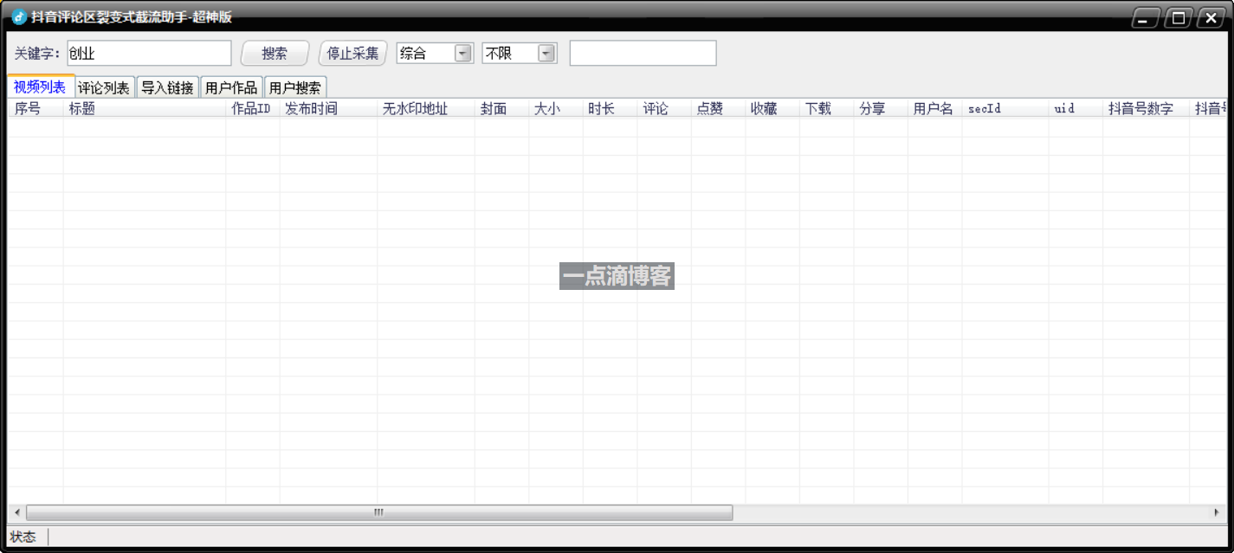Click the scrollbar left arrow

(16, 512)
